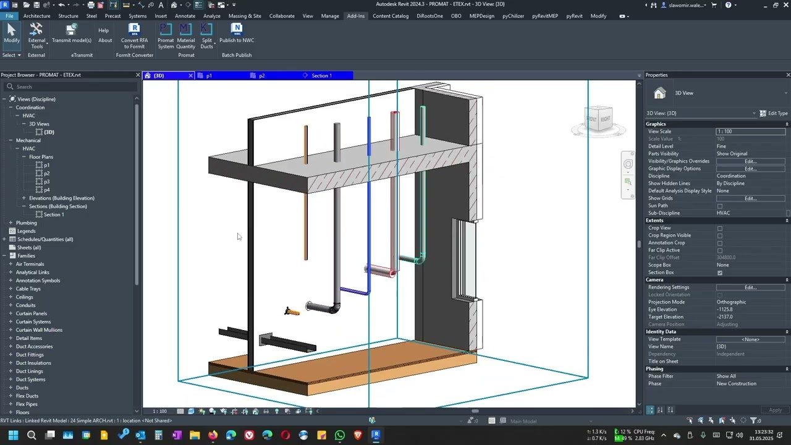Click the Windows Start button

pyautogui.click(x=14, y=435)
